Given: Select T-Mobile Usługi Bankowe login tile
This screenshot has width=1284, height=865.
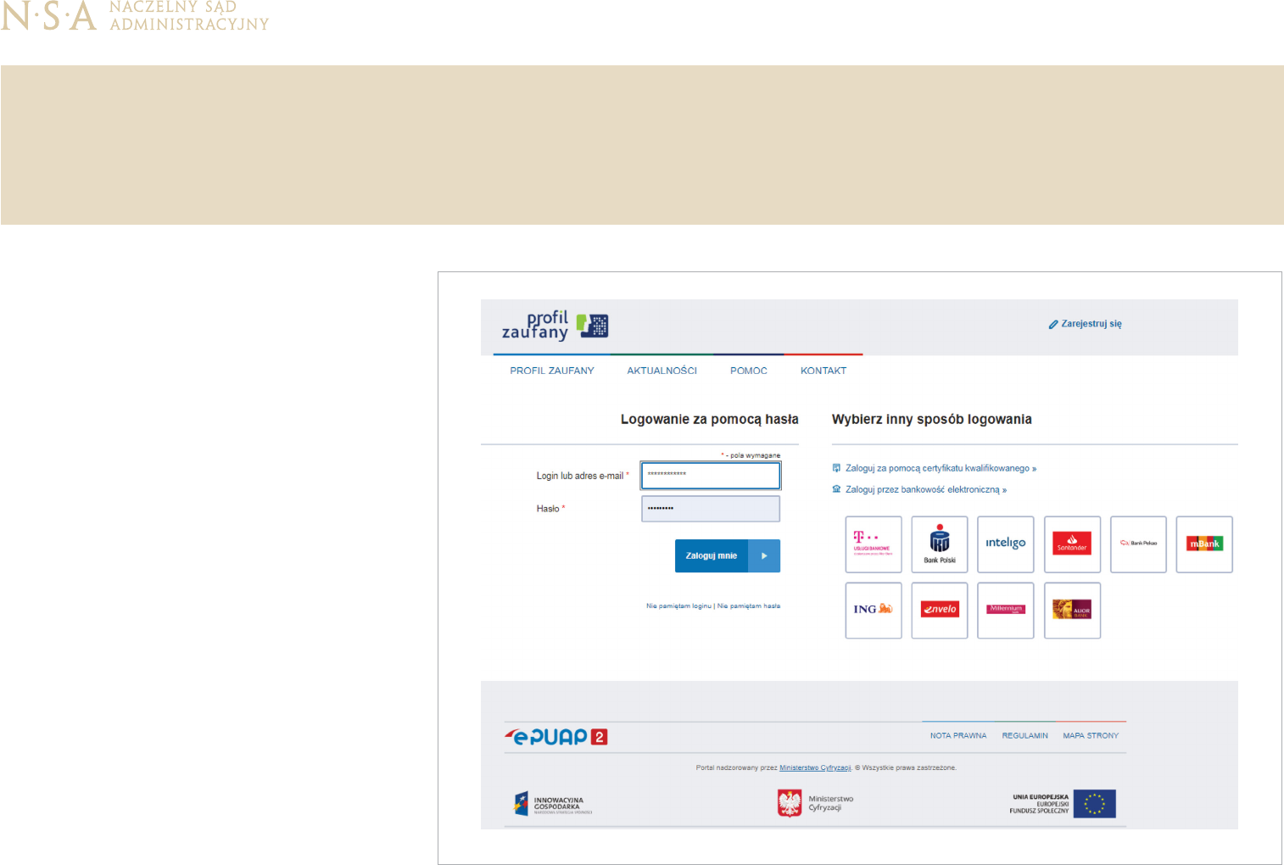Looking at the screenshot, I should (x=873, y=544).
